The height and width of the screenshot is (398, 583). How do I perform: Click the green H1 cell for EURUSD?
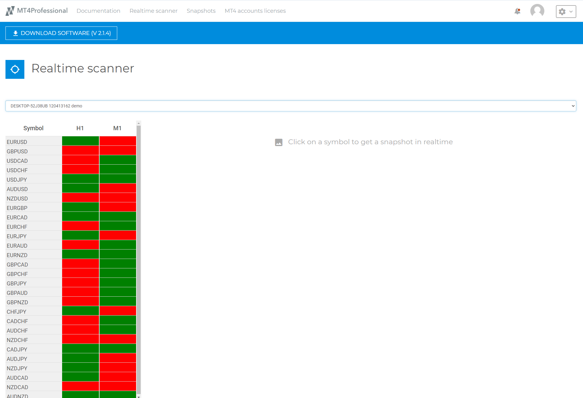(80, 141)
